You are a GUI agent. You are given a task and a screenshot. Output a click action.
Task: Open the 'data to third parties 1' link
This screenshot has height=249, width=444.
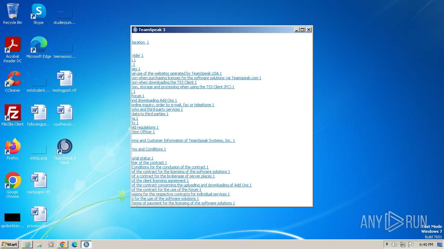click(150, 114)
